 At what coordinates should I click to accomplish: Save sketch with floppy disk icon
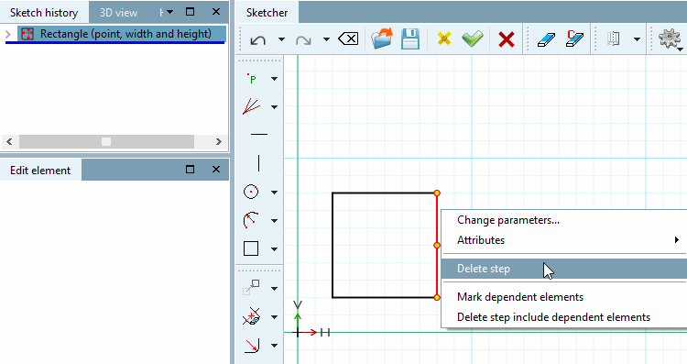410,39
